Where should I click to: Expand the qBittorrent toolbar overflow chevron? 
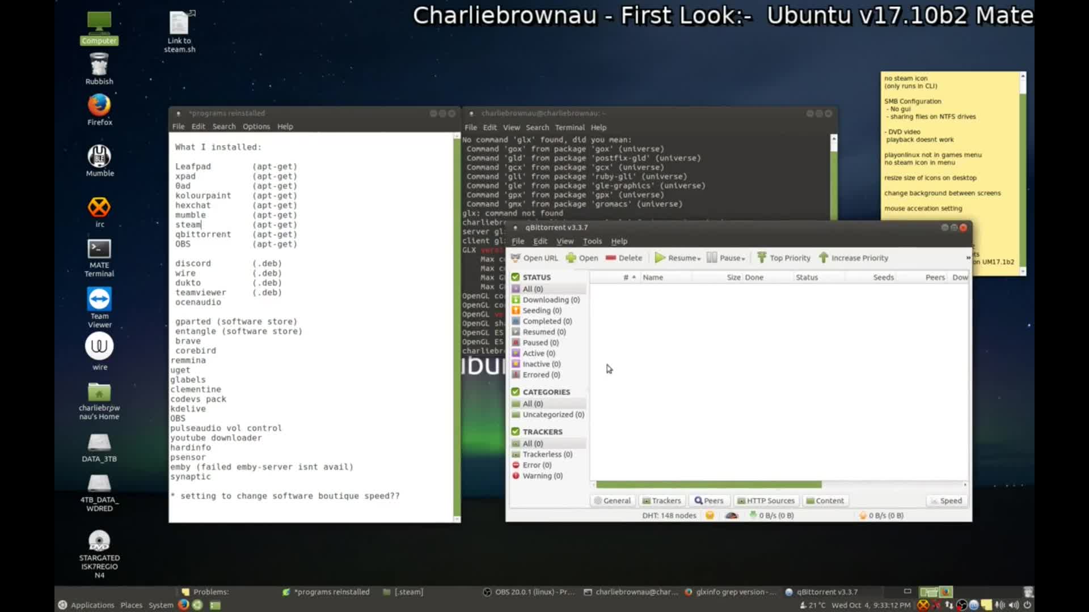(x=968, y=258)
